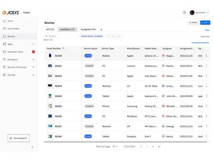Click the monitor thumbnail for asset 06243
The width and height of the screenshot is (214, 160).
coord(50,86)
